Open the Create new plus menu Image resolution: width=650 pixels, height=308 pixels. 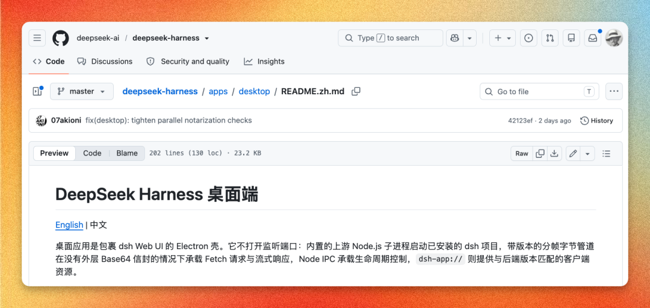click(x=503, y=38)
